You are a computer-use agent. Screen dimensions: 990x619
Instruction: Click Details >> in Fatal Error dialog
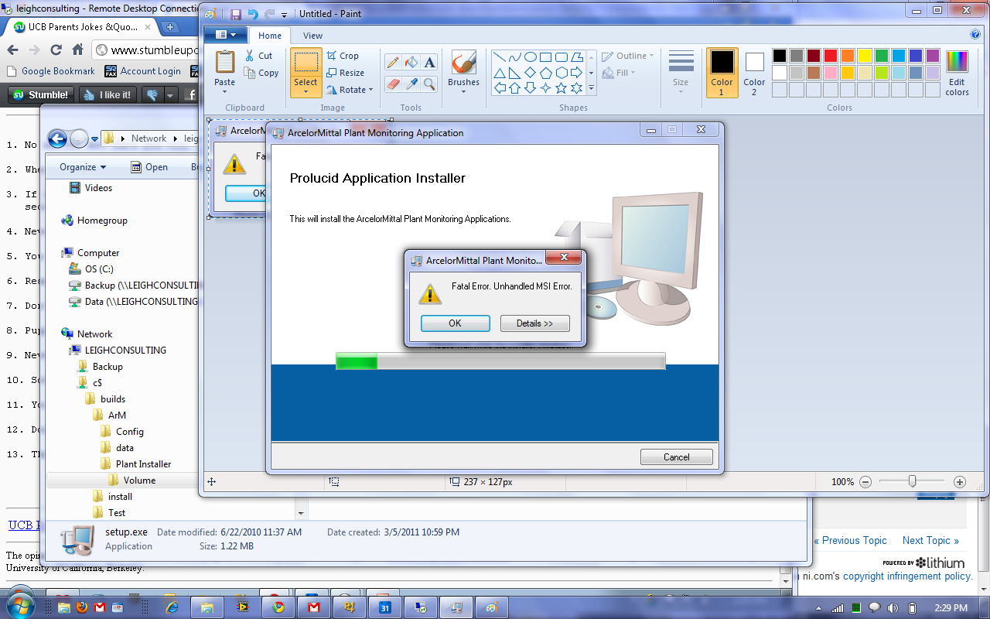[x=534, y=323]
